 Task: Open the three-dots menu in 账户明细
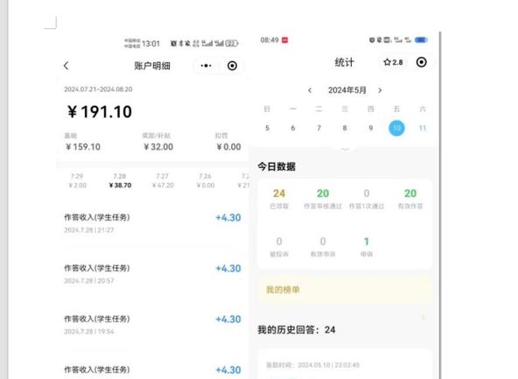click(x=206, y=66)
